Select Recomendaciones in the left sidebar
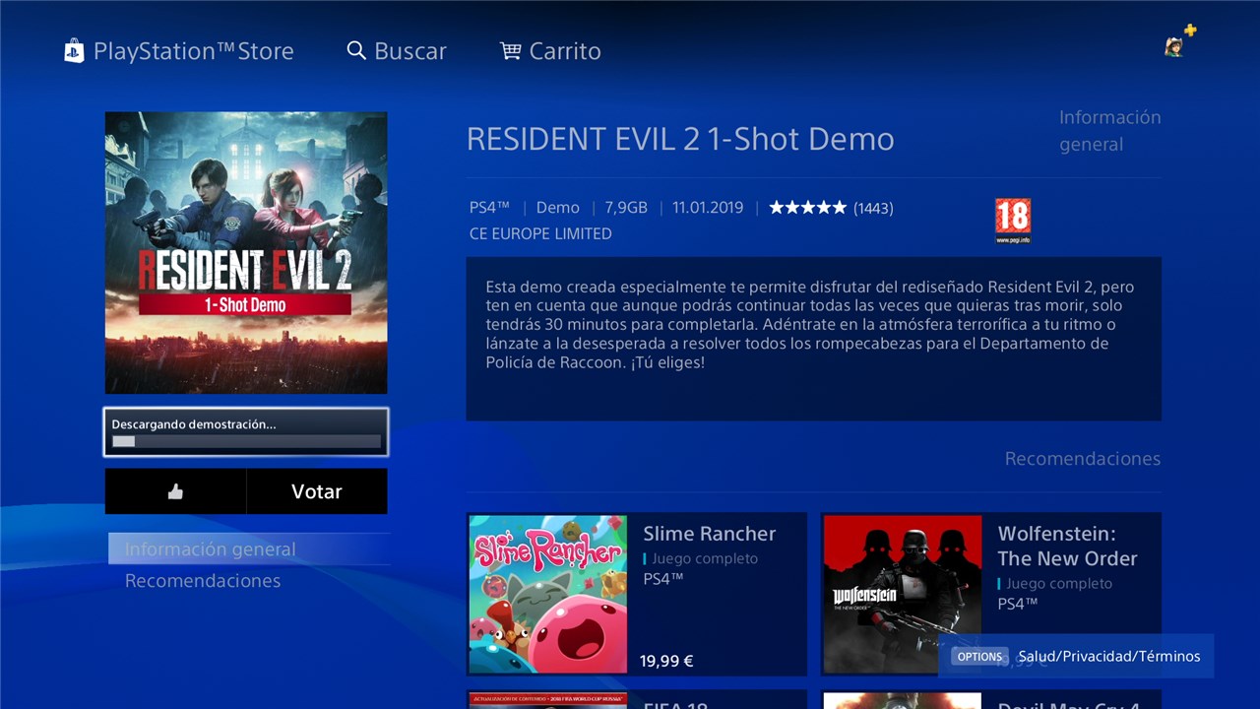1260x709 pixels. (203, 581)
